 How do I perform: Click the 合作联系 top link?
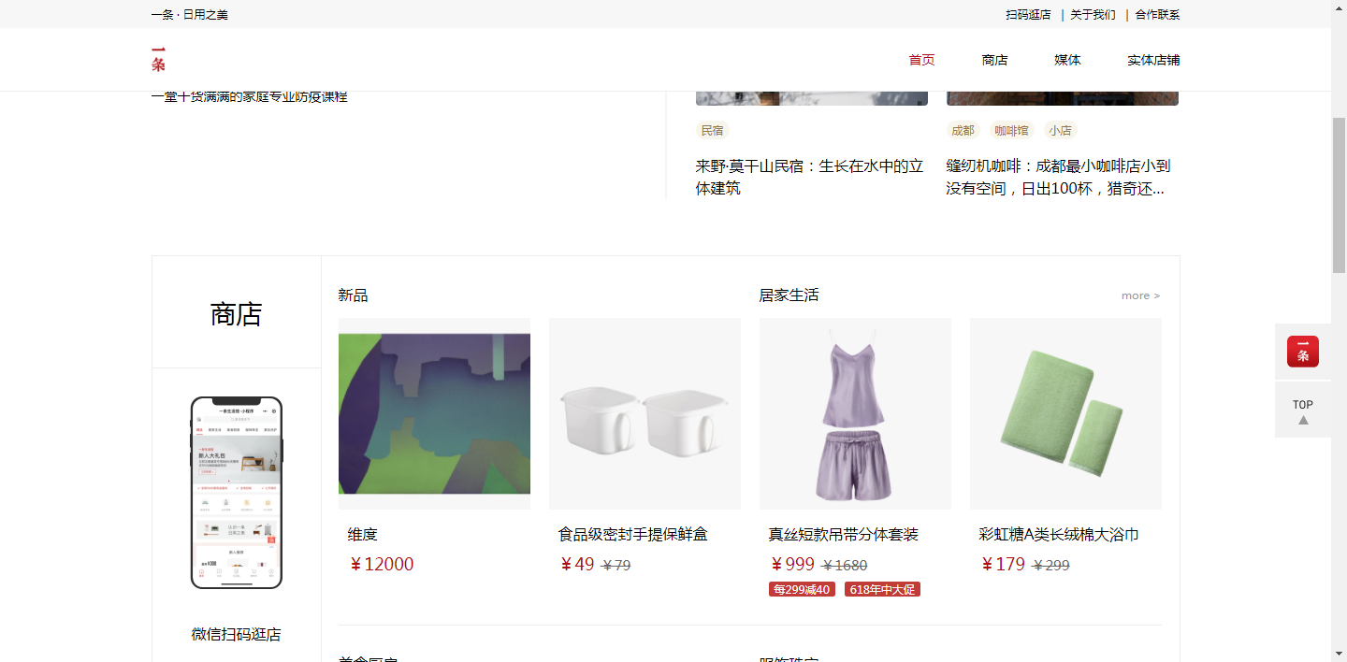(x=1157, y=15)
